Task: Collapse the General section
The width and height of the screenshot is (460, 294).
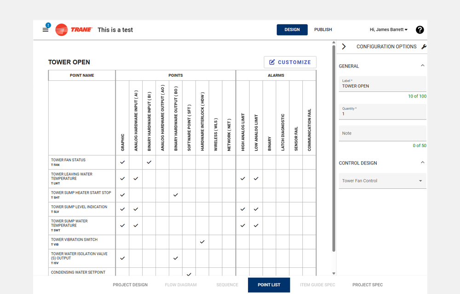Action: tap(422, 66)
